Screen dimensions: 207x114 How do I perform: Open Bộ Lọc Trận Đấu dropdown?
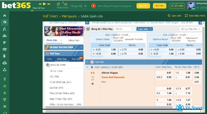[191, 29]
